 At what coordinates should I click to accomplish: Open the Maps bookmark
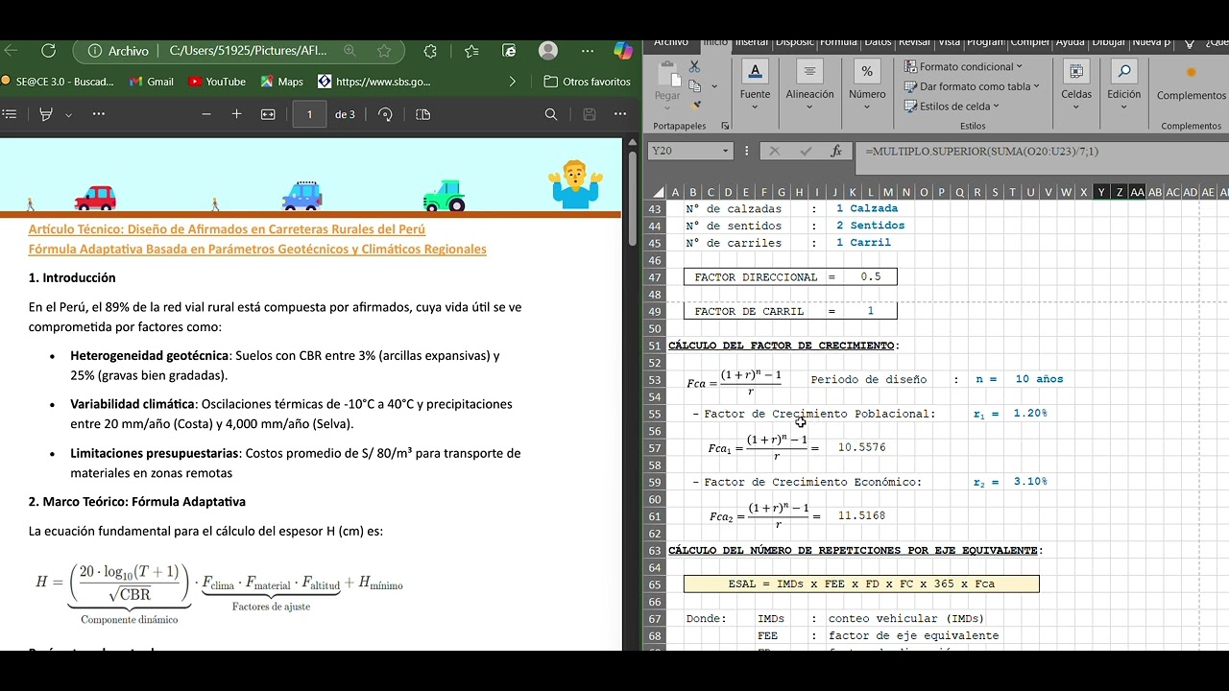click(281, 82)
